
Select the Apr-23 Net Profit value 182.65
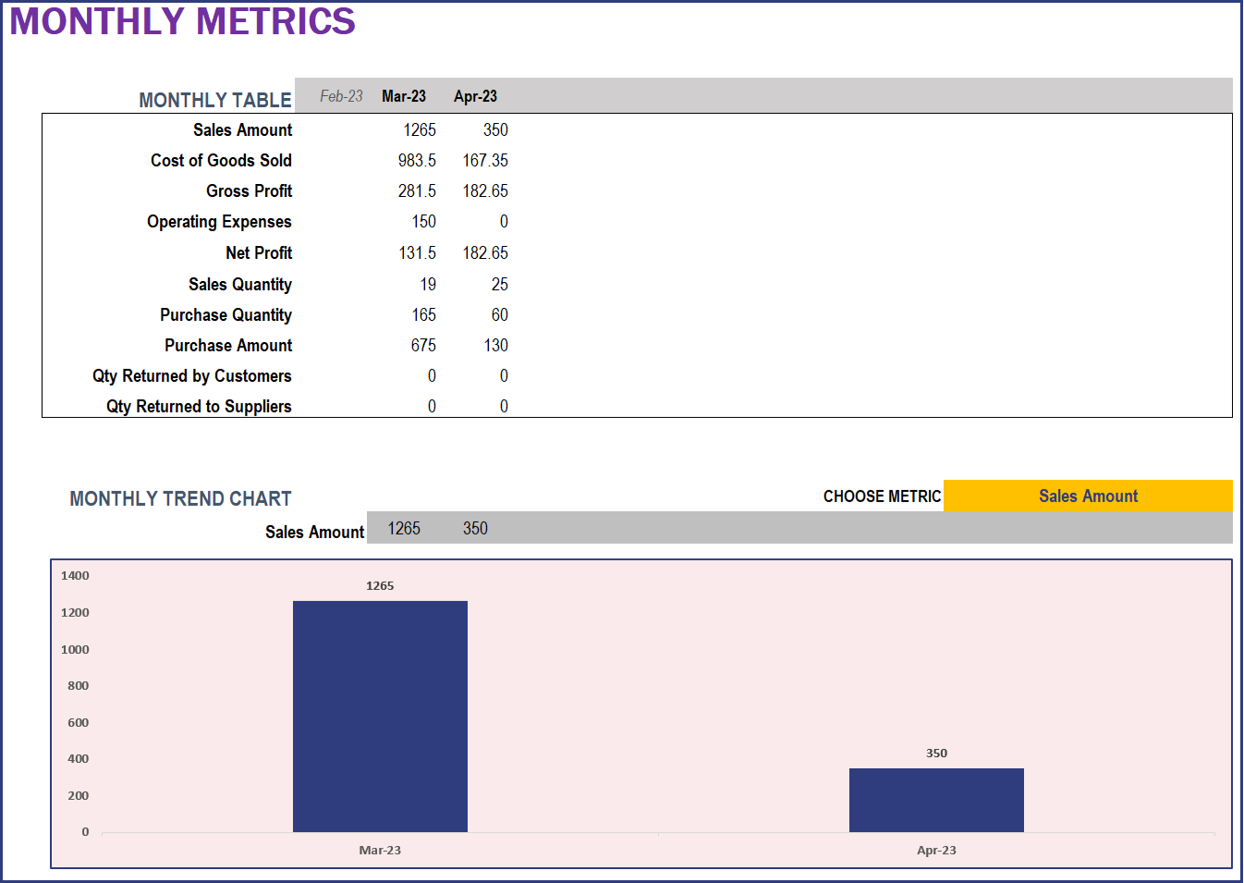pyautogui.click(x=484, y=252)
